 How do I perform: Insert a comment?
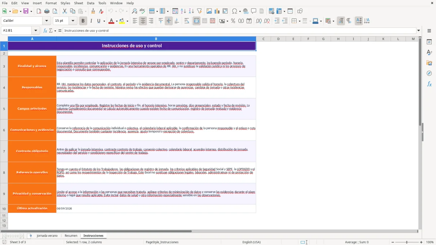[254, 11]
